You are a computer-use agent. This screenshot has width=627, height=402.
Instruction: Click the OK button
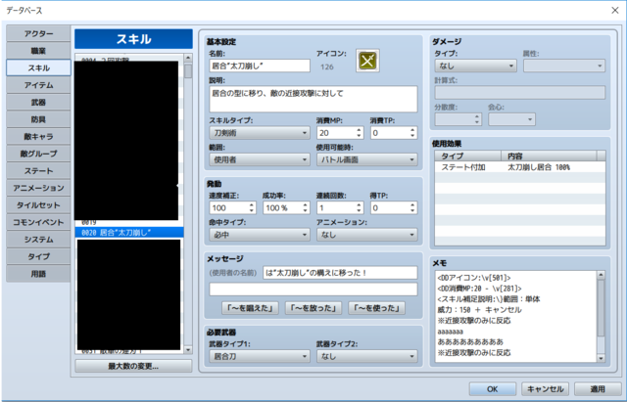click(x=492, y=389)
